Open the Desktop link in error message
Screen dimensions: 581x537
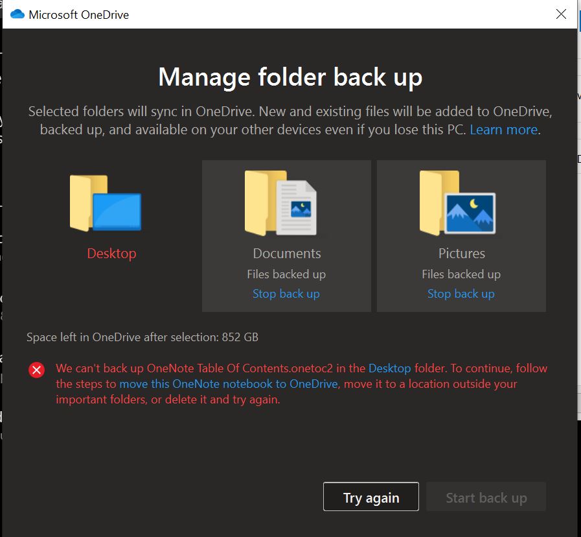pos(390,368)
